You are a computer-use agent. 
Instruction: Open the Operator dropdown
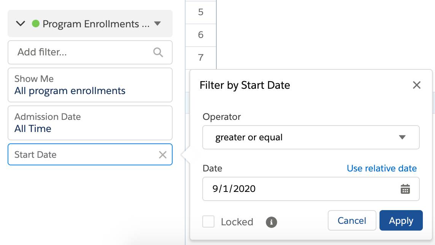(x=310, y=137)
